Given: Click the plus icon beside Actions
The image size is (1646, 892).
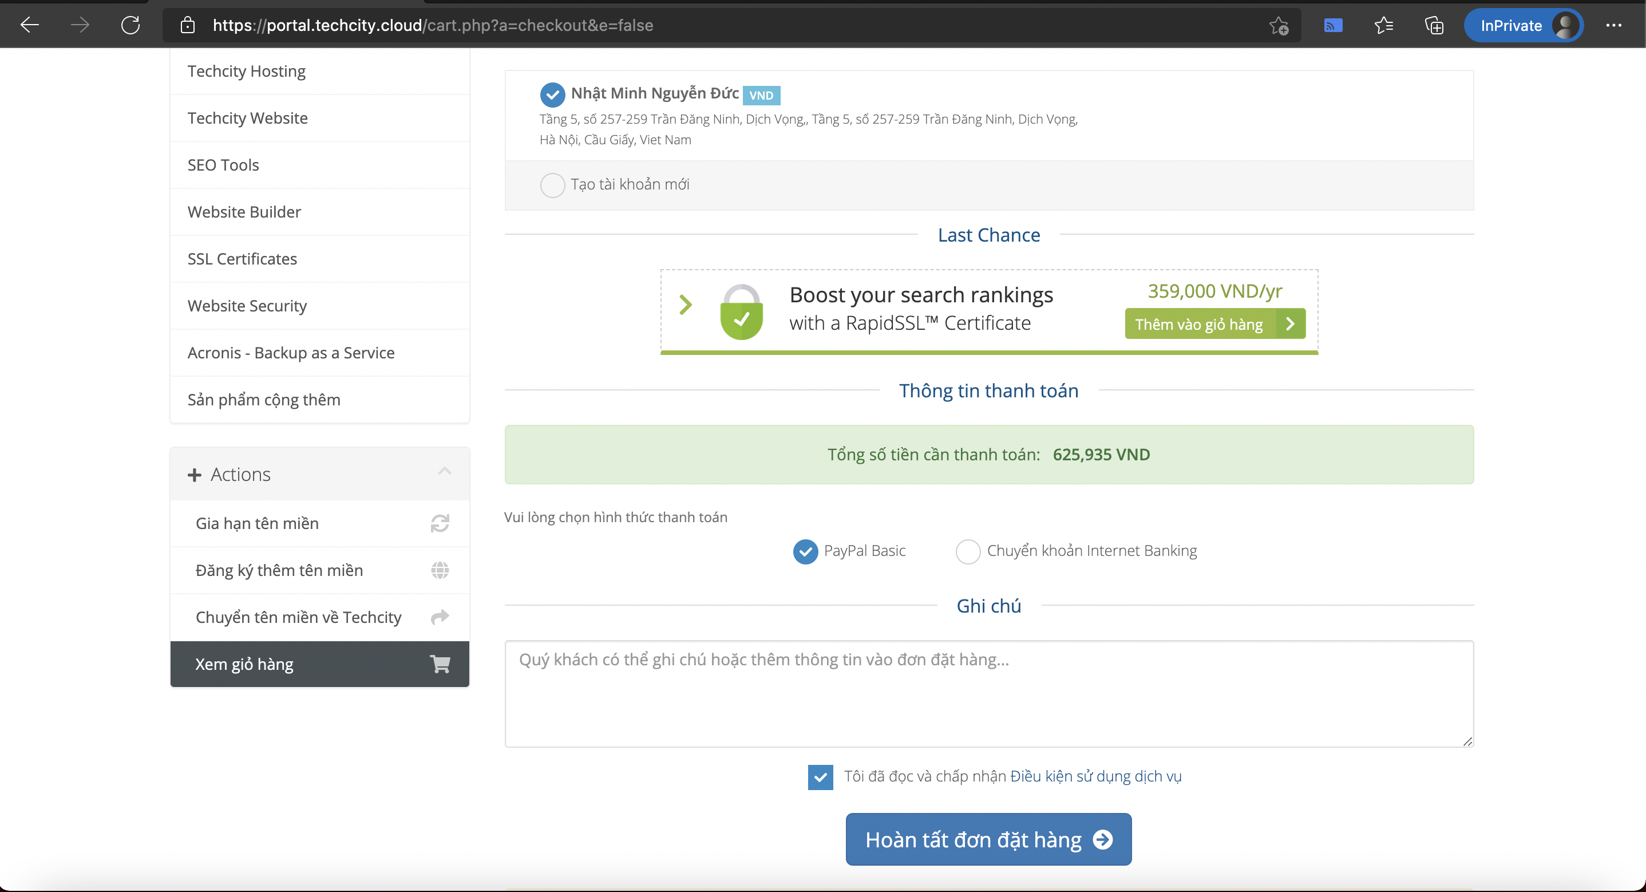Looking at the screenshot, I should (x=194, y=475).
